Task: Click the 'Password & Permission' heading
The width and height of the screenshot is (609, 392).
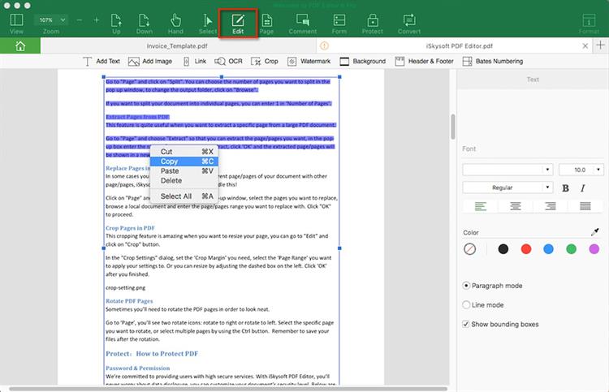Action: pyautogui.click(x=137, y=368)
